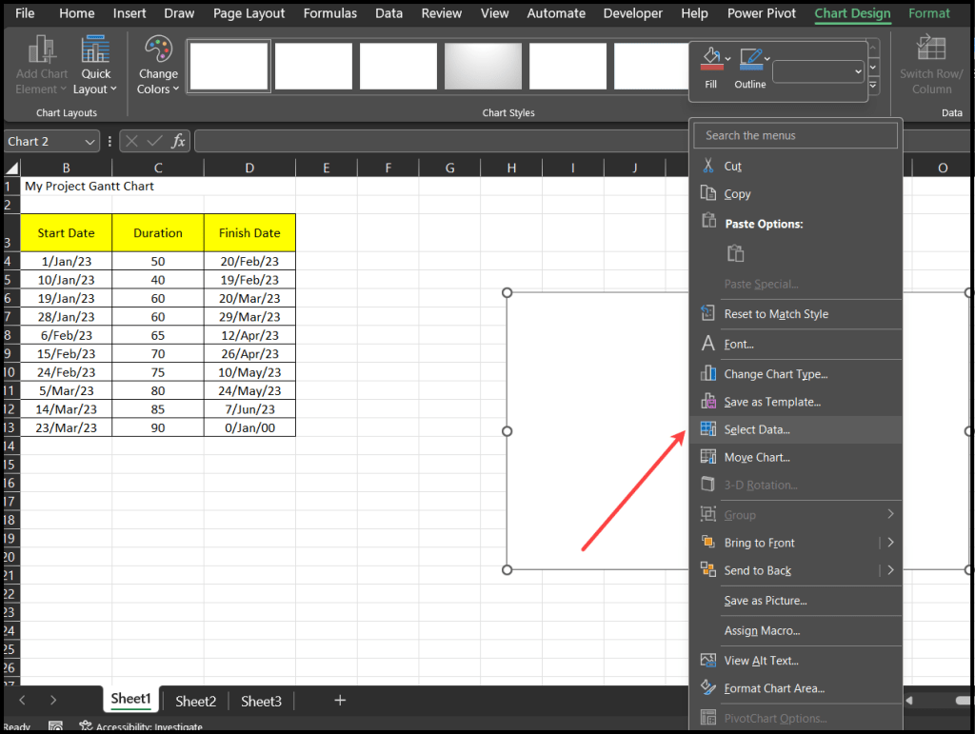
Task: Click the macro recording status bar icon
Action: (x=55, y=726)
